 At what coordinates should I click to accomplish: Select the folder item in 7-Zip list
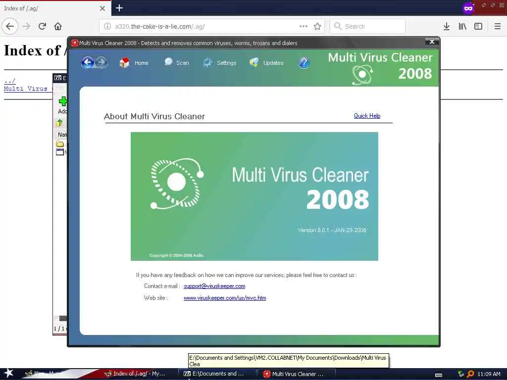coord(60,144)
